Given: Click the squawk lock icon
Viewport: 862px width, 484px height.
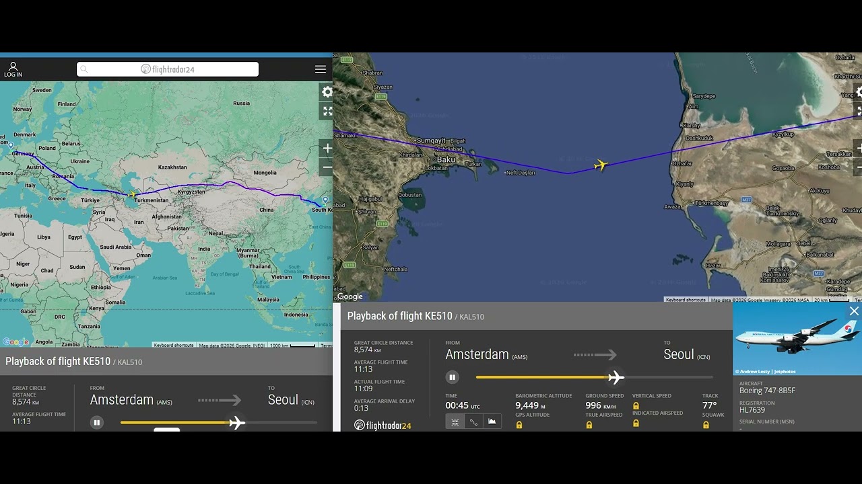Looking at the screenshot, I should 706,425.
